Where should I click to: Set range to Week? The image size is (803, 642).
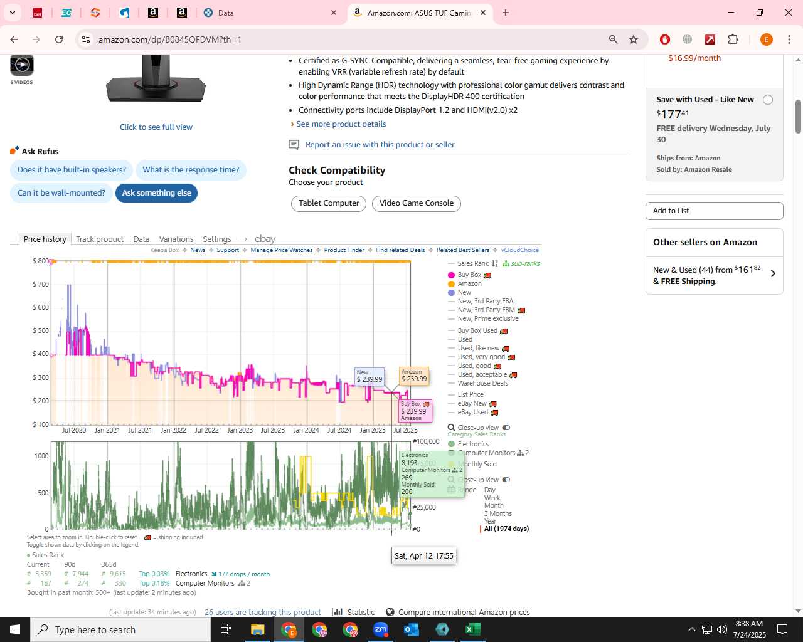click(492, 498)
